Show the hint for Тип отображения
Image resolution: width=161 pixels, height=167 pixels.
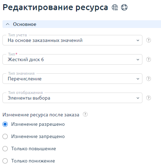coord(148,98)
